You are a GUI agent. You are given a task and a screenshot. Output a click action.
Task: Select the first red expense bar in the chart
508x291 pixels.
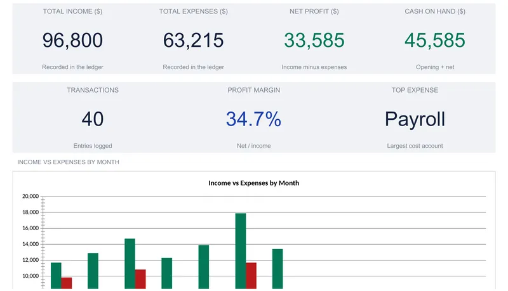coord(67,283)
